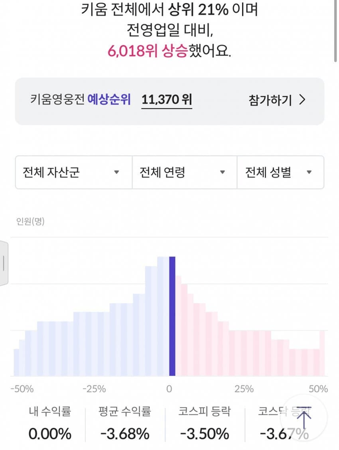Click the purple 예상순위 label
Image resolution: width=339 pixels, height=450 pixels.
[109, 100]
